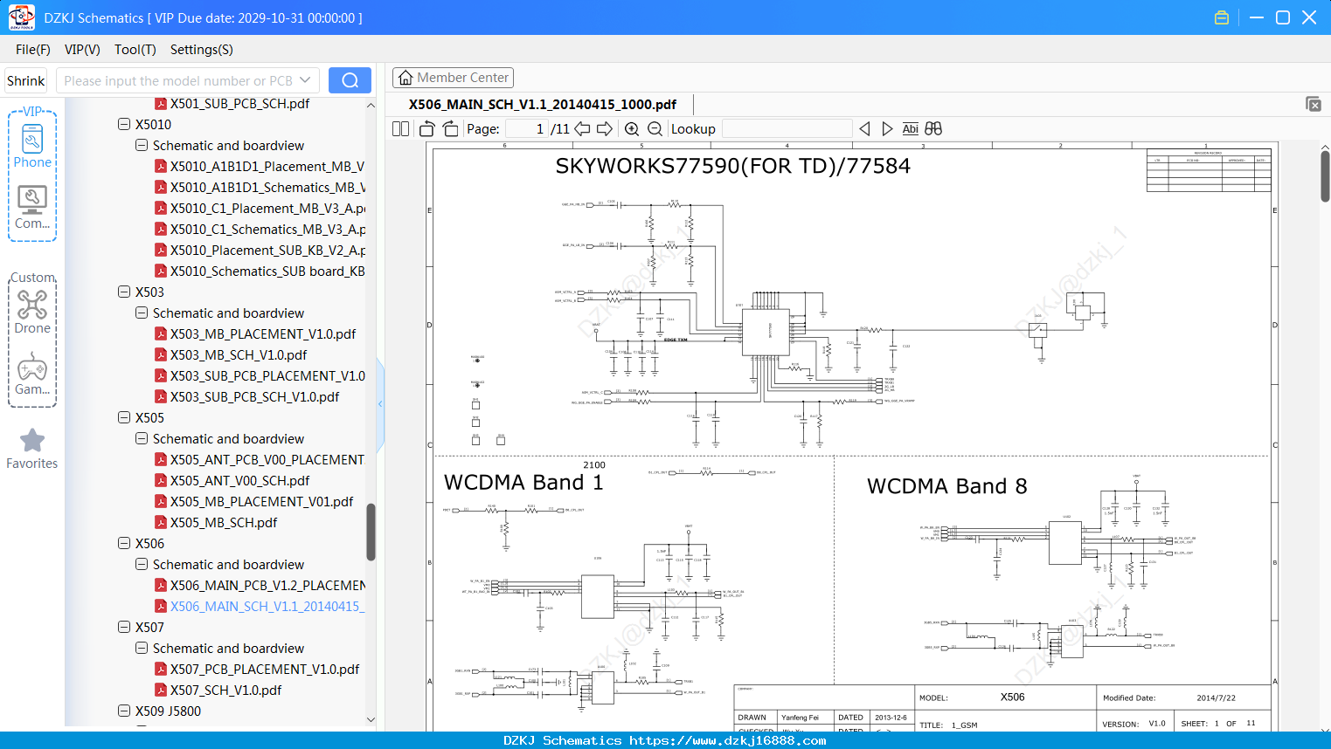Collapse the X507 tree node
The image size is (1331, 749).
click(x=124, y=628)
